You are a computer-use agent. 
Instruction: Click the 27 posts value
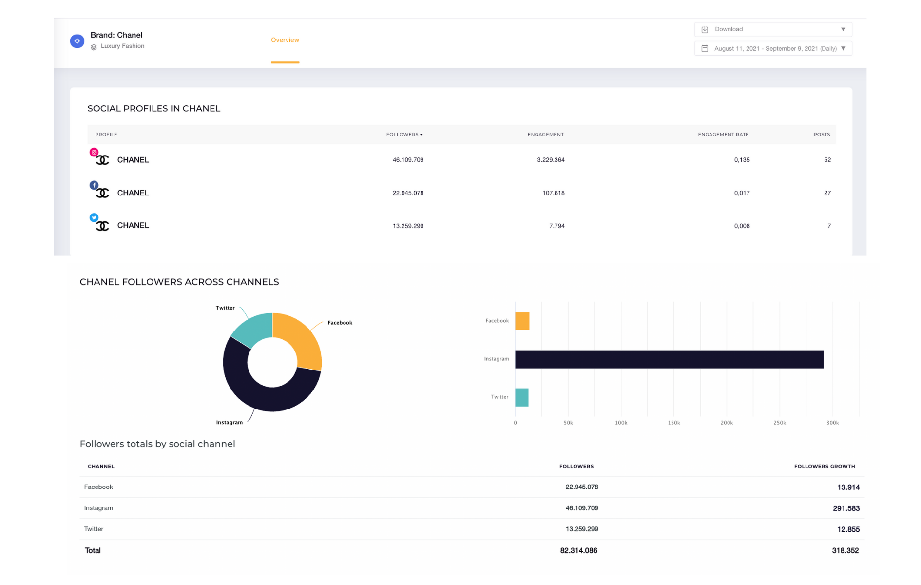coord(827,193)
